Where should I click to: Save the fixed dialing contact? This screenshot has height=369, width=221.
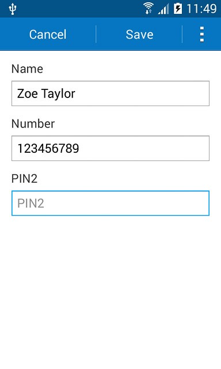139,35
